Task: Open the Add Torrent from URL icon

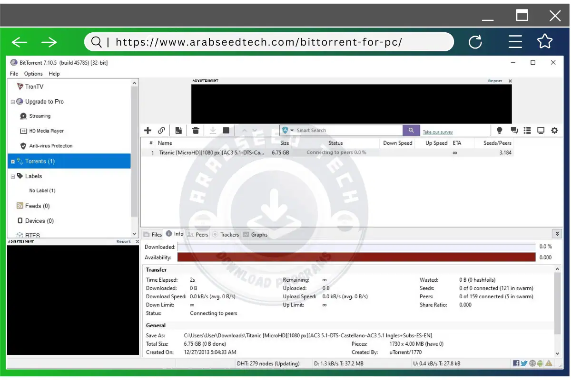Action: (x=161, y=130)
